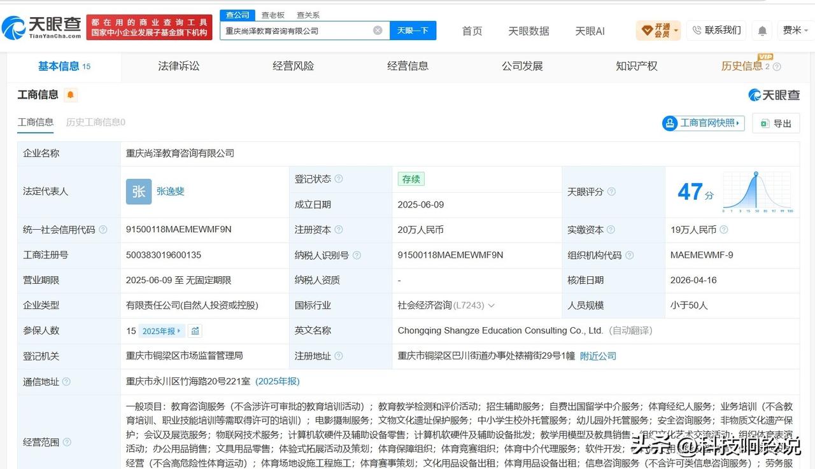Click info icon next to 统一社会信用代码
Viewport: 815px width, 469px height.
click(x=103, y=230)
